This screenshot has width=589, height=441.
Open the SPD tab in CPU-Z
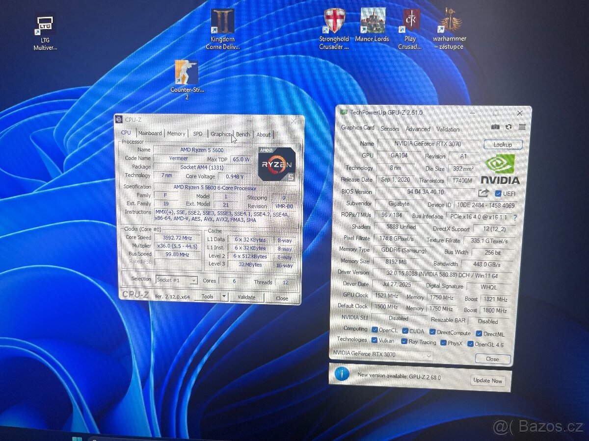[197, 134]
